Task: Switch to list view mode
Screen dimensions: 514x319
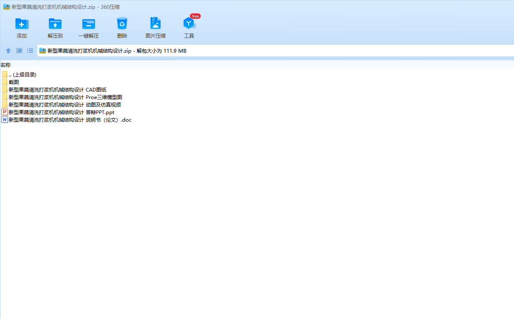Action: [30, 51]
